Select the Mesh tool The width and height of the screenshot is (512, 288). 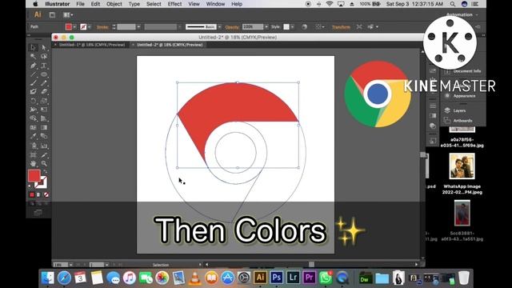pyautogui.click(x=34, y=127)
